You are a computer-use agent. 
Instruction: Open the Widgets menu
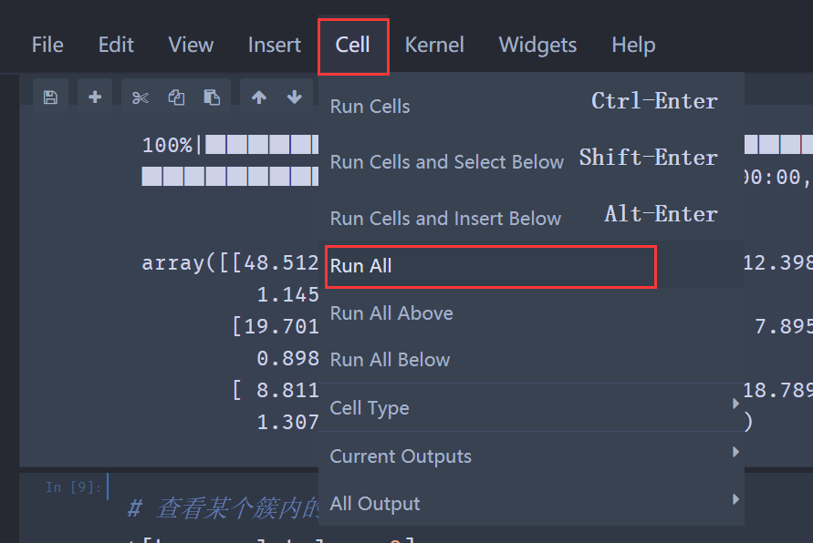[537, 45]
